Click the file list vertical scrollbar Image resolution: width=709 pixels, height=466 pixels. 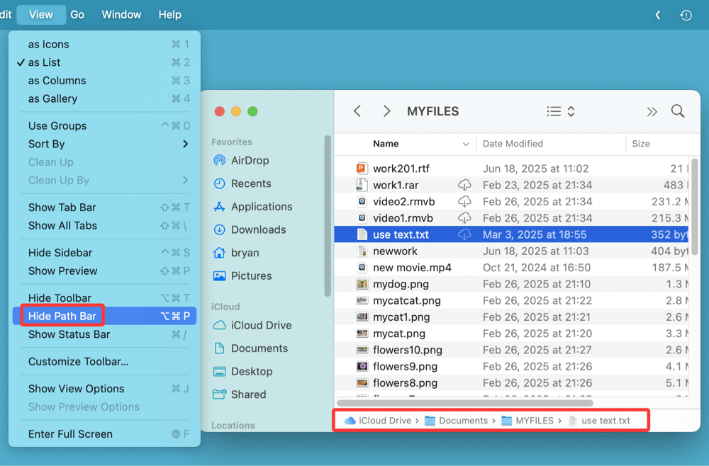click(x=695, y=205)
